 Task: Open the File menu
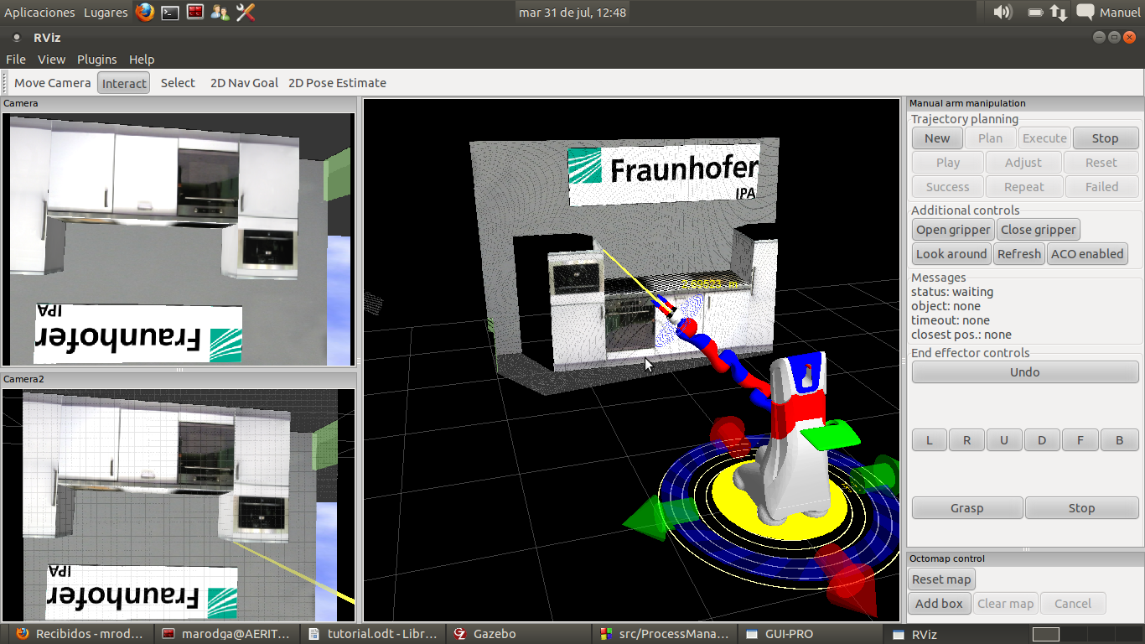[x=16, y=60]
